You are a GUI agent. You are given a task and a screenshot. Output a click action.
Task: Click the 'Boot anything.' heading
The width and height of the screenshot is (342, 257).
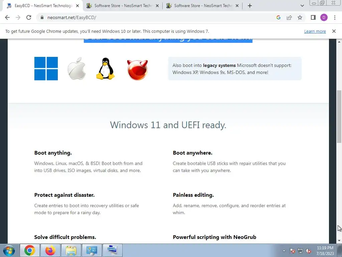pos(53,153)
